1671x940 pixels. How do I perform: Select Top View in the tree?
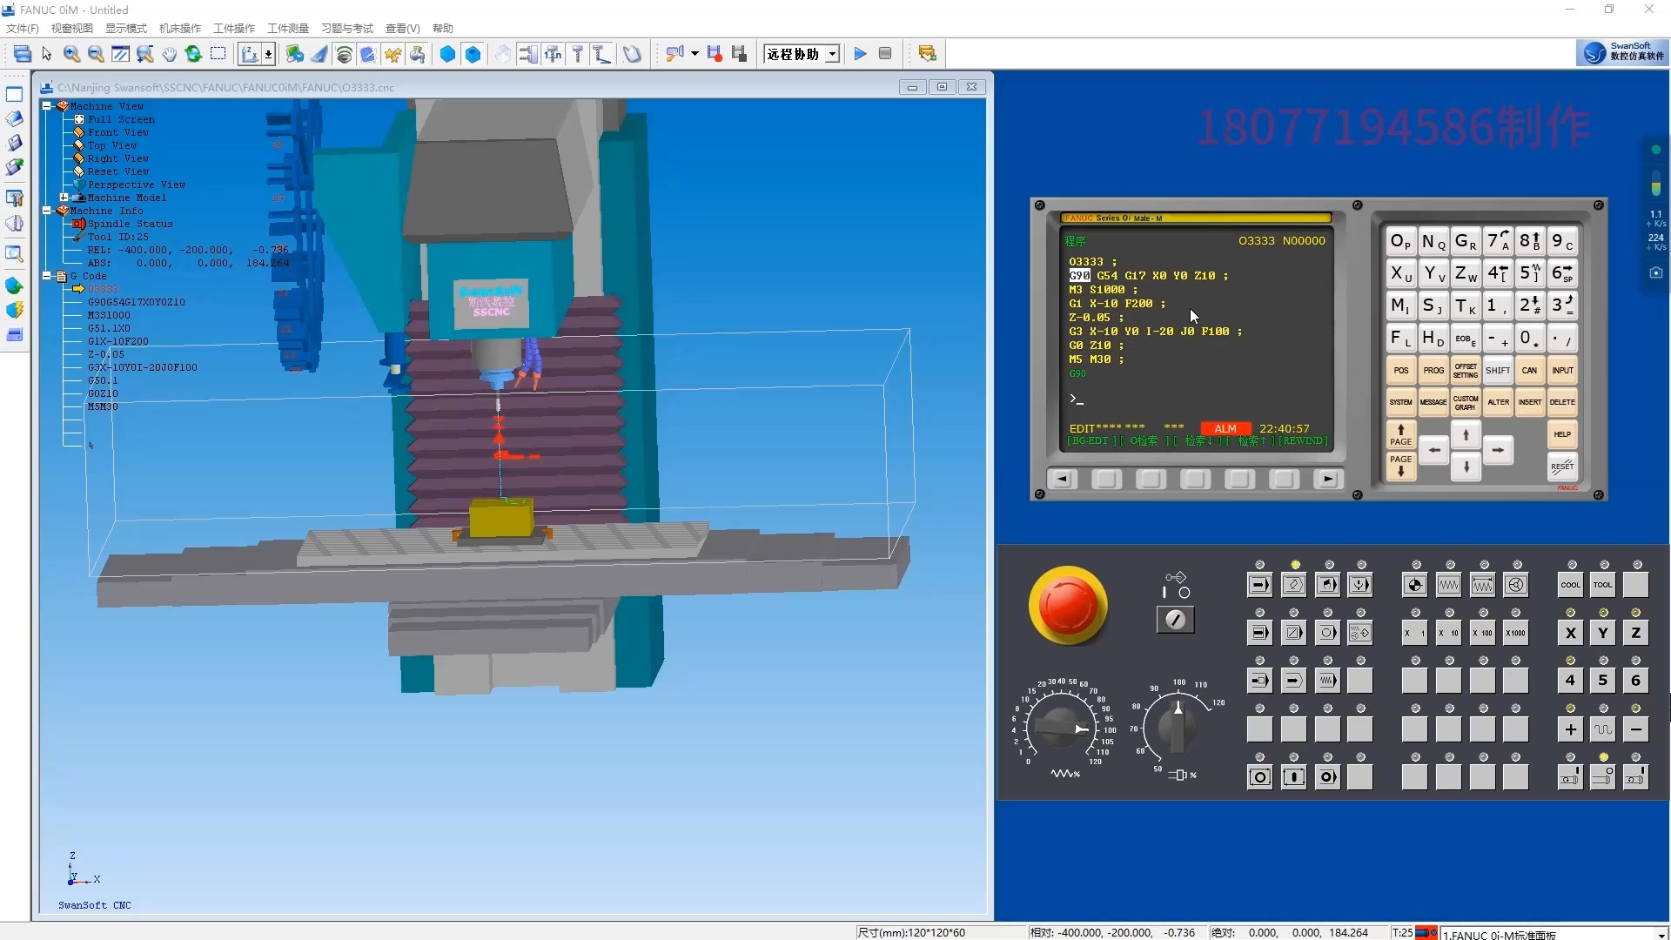tap(112, 145)
